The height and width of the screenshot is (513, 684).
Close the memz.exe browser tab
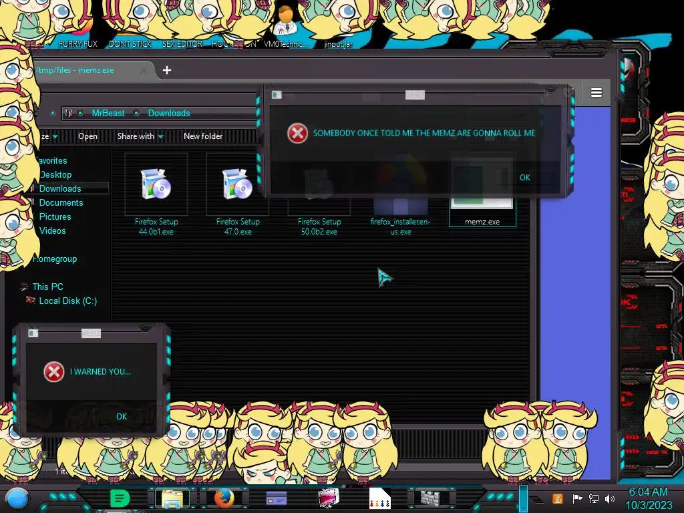tap(144, 70)
